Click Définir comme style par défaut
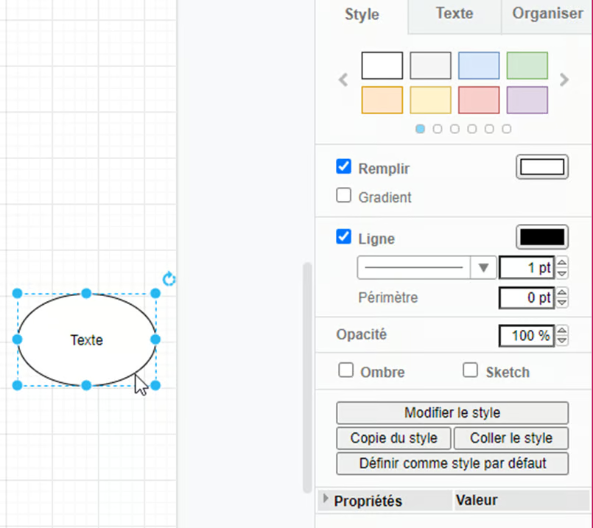This screenshot has height=528, width=593. (x=452, y=464)
